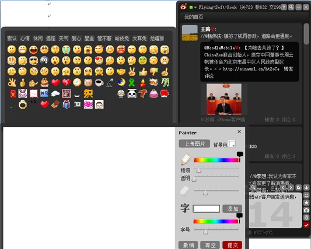Open settings with the wrench icon
This screenshot has width=311, height=249.
291,7
